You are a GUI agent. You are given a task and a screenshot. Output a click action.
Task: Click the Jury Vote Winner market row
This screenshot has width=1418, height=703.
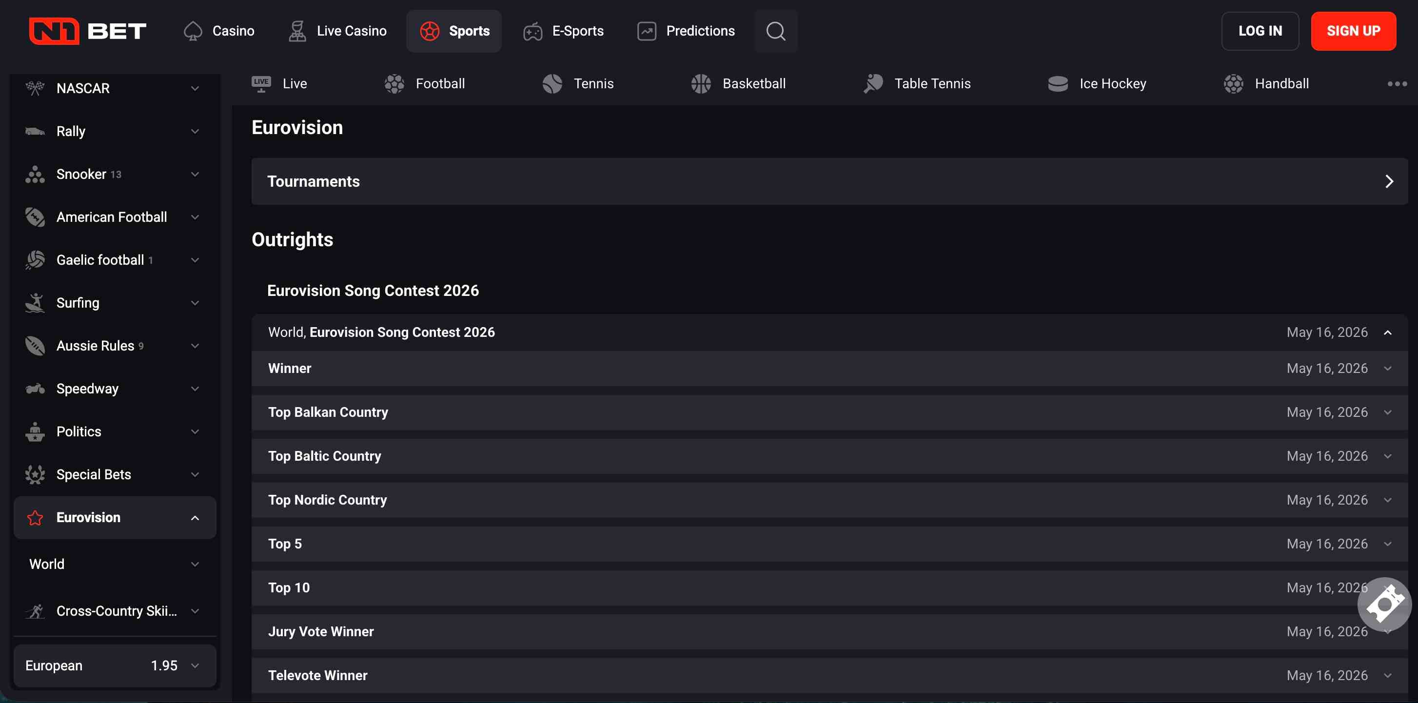[829, 631]
